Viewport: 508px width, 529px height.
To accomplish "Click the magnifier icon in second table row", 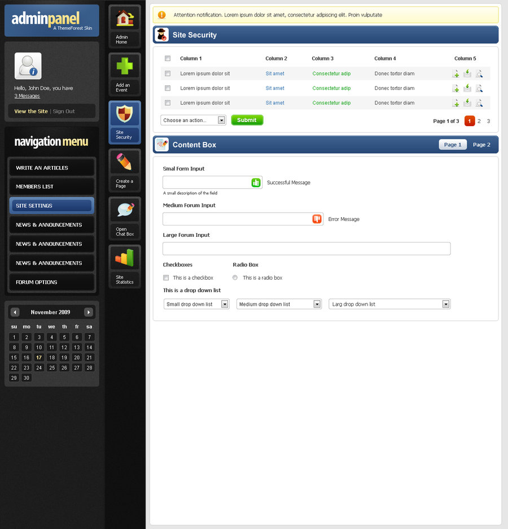I will [x=479, y=88].
